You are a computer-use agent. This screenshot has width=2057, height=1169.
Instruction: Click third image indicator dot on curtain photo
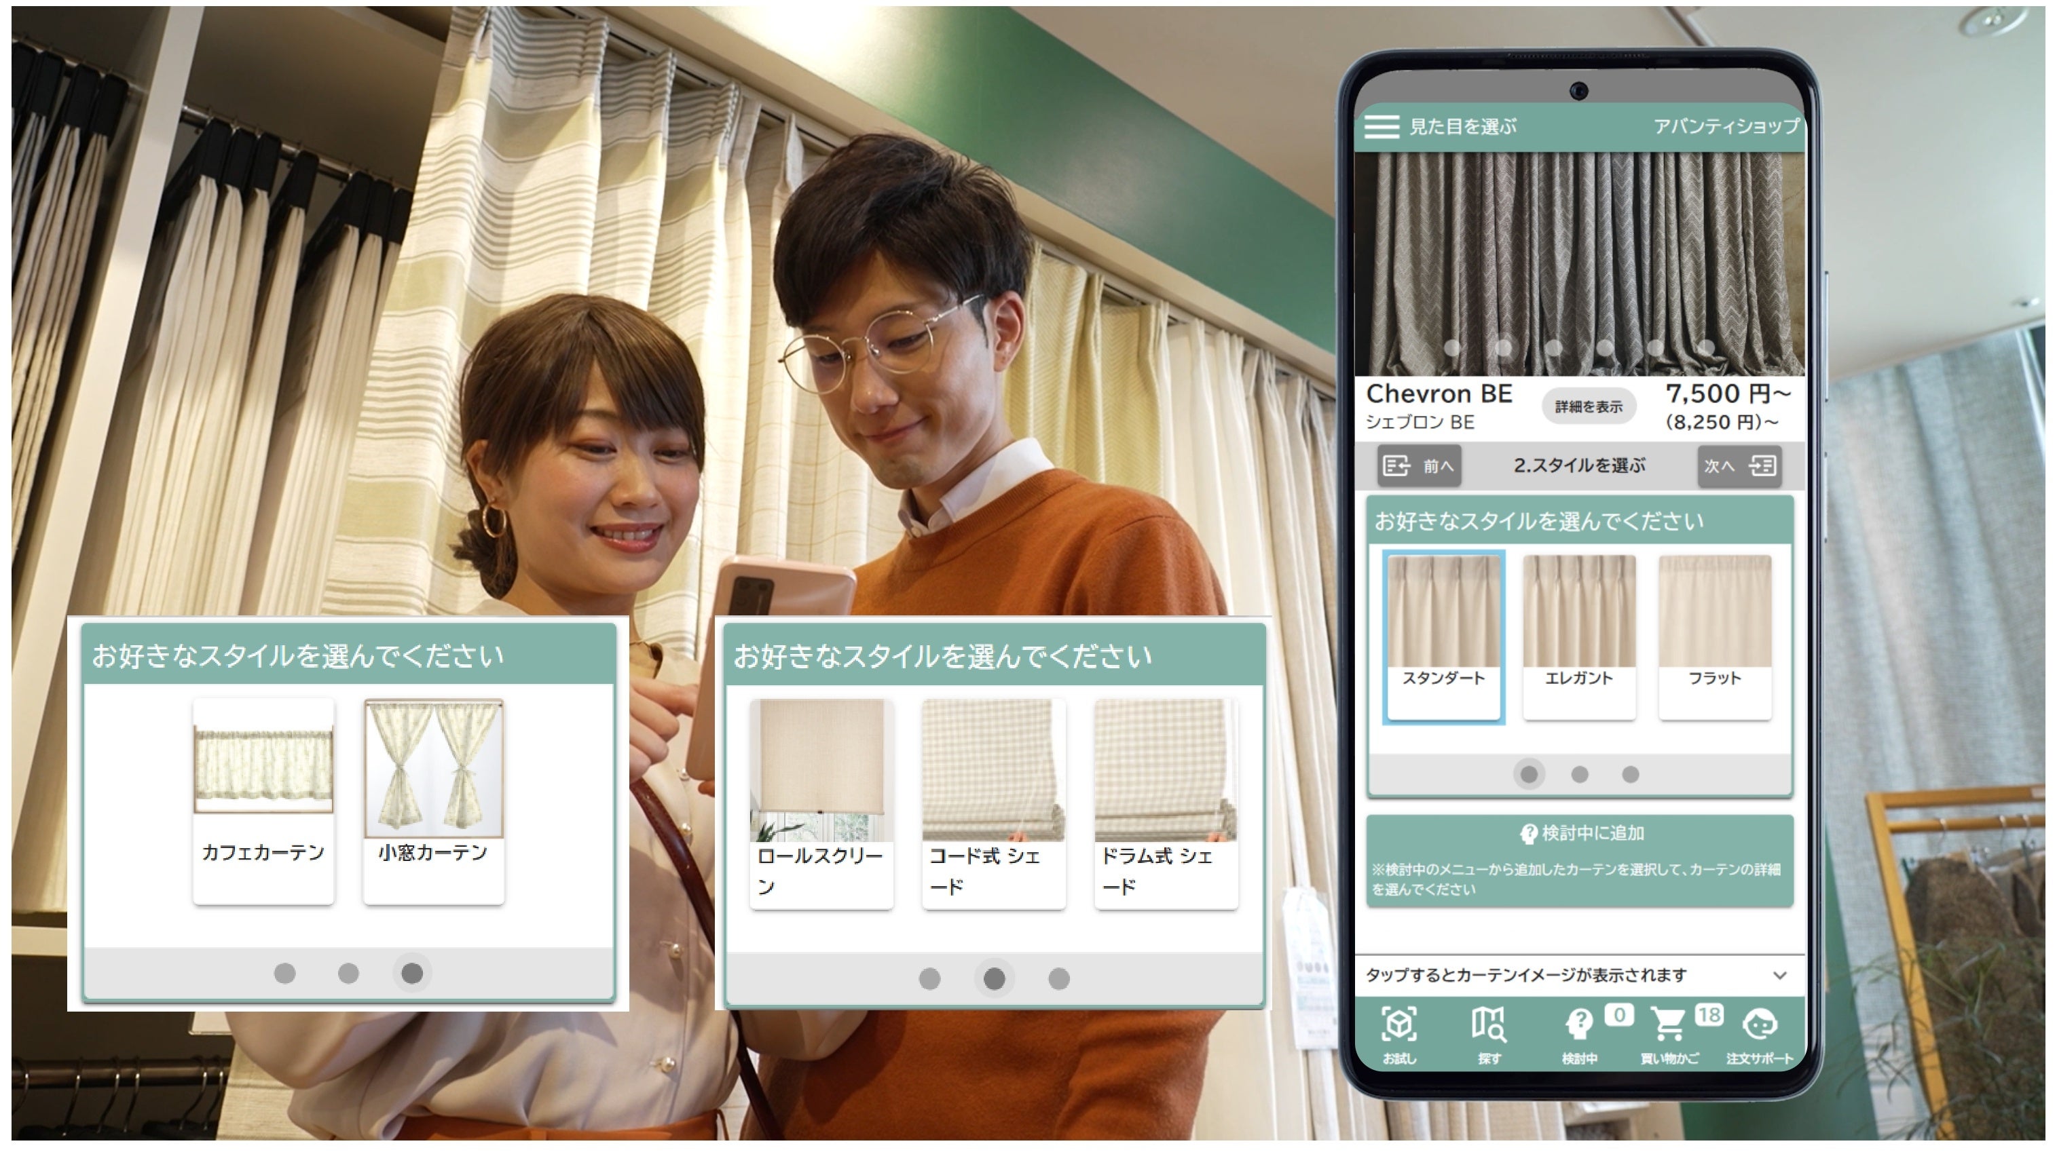1554,347
